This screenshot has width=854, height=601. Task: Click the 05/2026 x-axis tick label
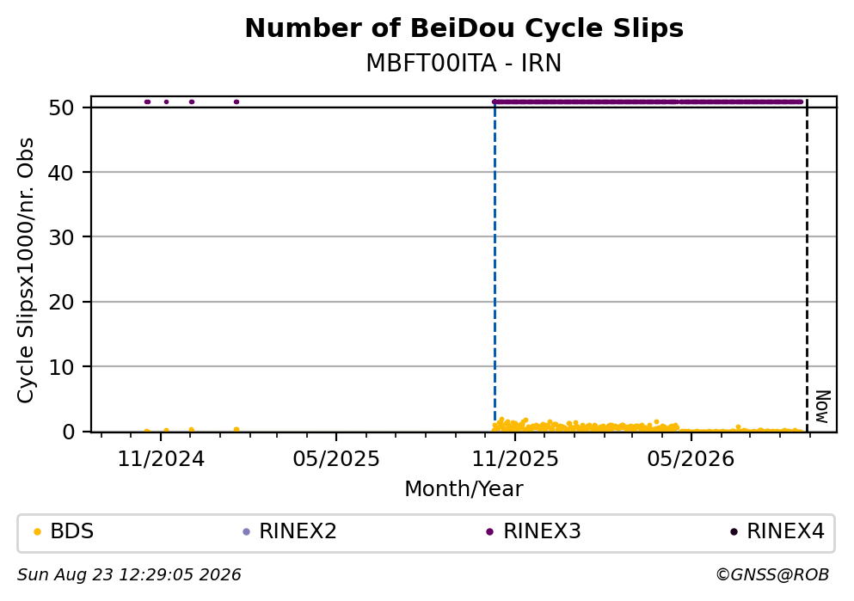pyautogui.click(x=691, y=459)
